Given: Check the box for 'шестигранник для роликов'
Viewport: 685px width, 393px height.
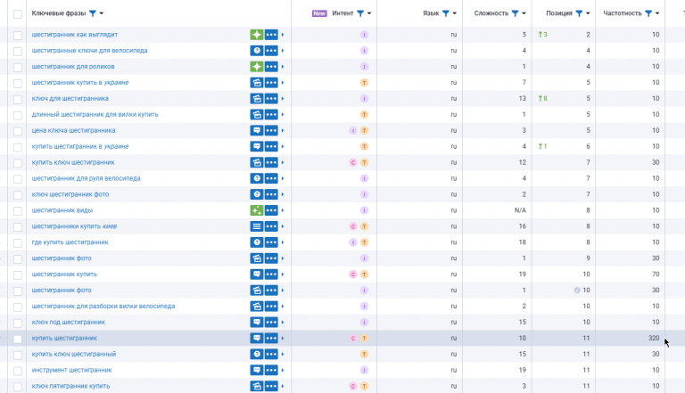Looking at the screenshot, I should pos(18,67).
